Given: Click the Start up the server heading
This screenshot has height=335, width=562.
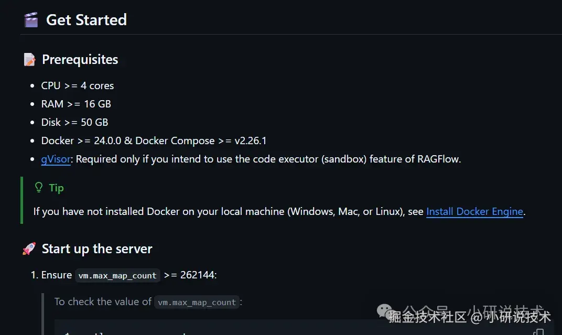Looking at the screenshot, I should tap(97, 248).
